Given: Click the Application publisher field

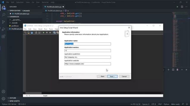Looking at the screenshot, I should 88,57.
